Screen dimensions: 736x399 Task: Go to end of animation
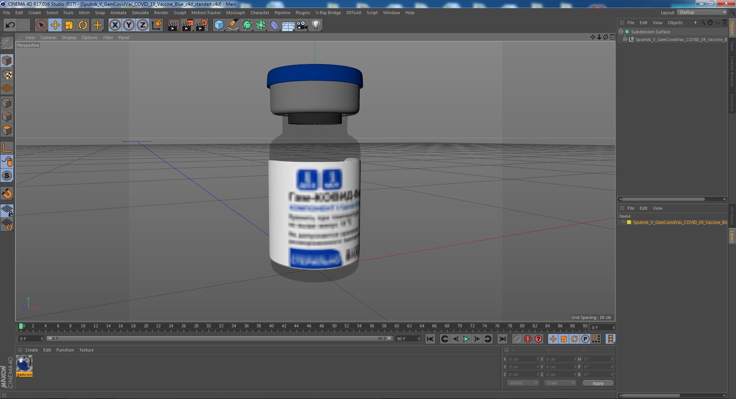click(502, 339)
